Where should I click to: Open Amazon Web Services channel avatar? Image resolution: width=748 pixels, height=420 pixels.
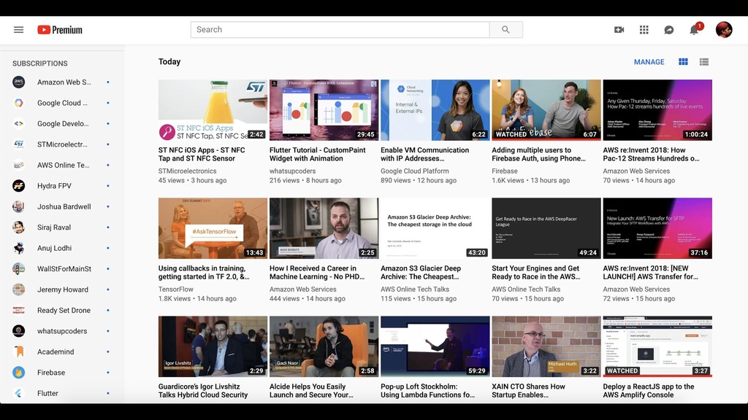pos(18,82)
